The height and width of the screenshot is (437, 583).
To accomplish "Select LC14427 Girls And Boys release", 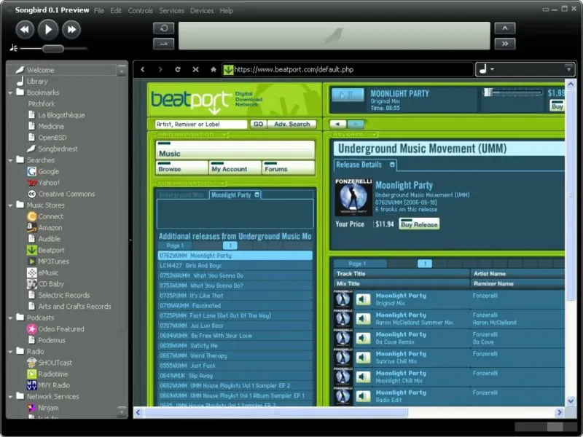I will [x=235, y=265].
